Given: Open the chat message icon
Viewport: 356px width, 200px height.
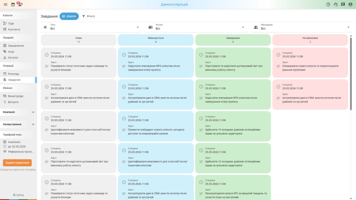Looking at the screenshot, I should pos(343,4).
